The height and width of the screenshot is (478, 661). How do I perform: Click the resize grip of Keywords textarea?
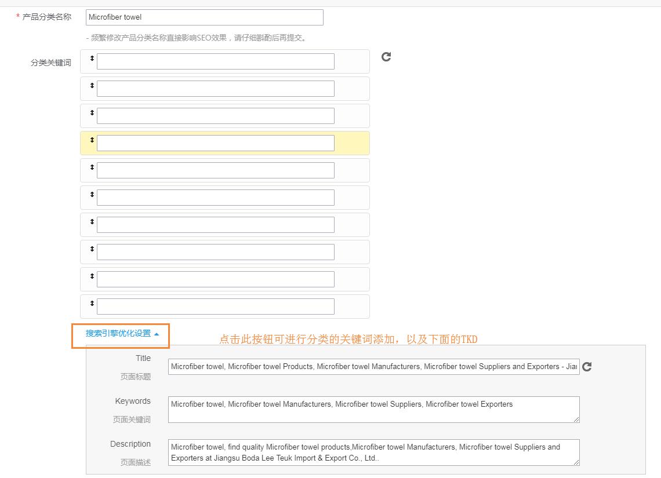click(576, 419)
